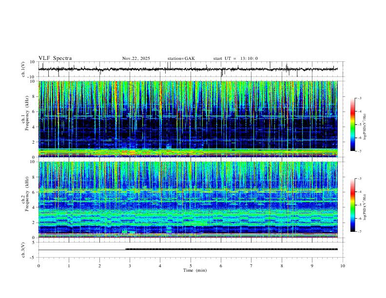
Task: Click the 'station=GAK' label
Action: point(181,58)
